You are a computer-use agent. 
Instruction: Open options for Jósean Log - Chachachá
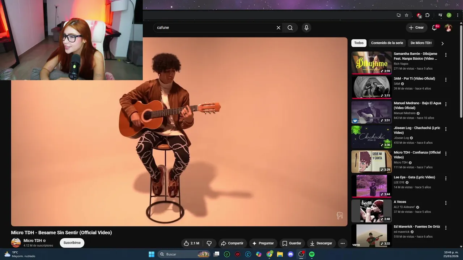pyautogui.click(x=446, y=129)
